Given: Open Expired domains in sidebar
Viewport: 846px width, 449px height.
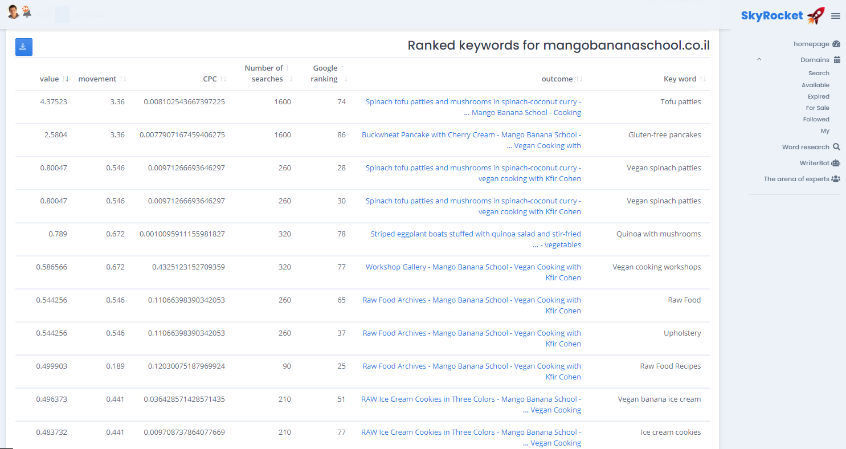Looking at the screenshot, I should coord(818,97).
